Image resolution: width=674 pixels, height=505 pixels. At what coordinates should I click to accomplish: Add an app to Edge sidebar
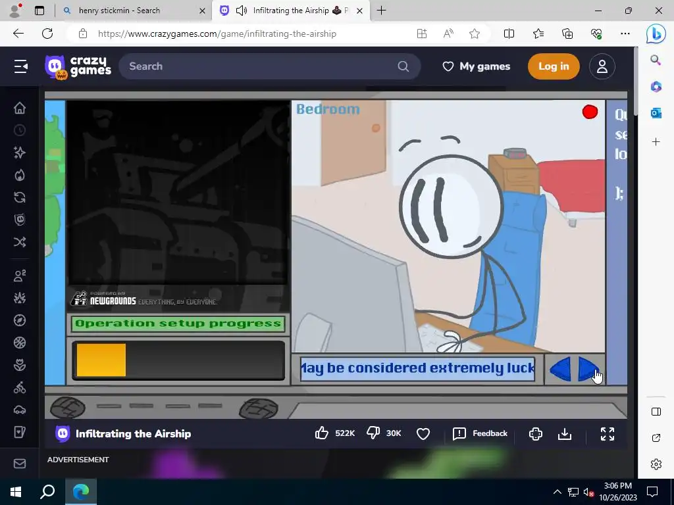click(656, 142)
